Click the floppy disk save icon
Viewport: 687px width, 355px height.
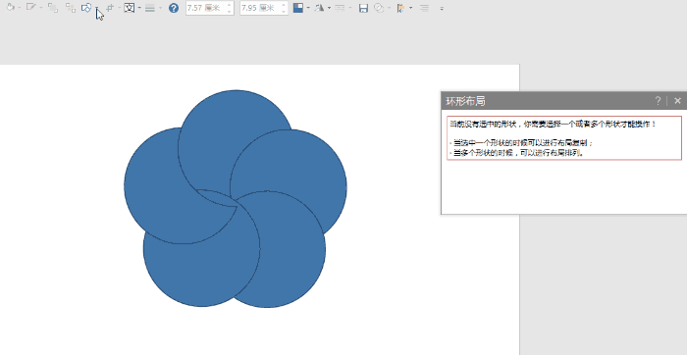click(363, 8)
